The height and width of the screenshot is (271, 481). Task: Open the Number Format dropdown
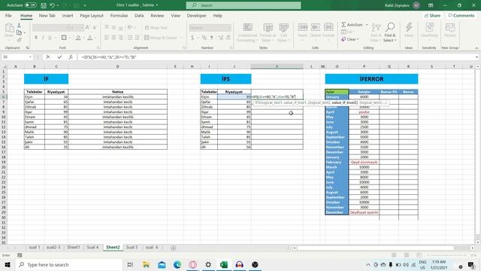[228, 28]
